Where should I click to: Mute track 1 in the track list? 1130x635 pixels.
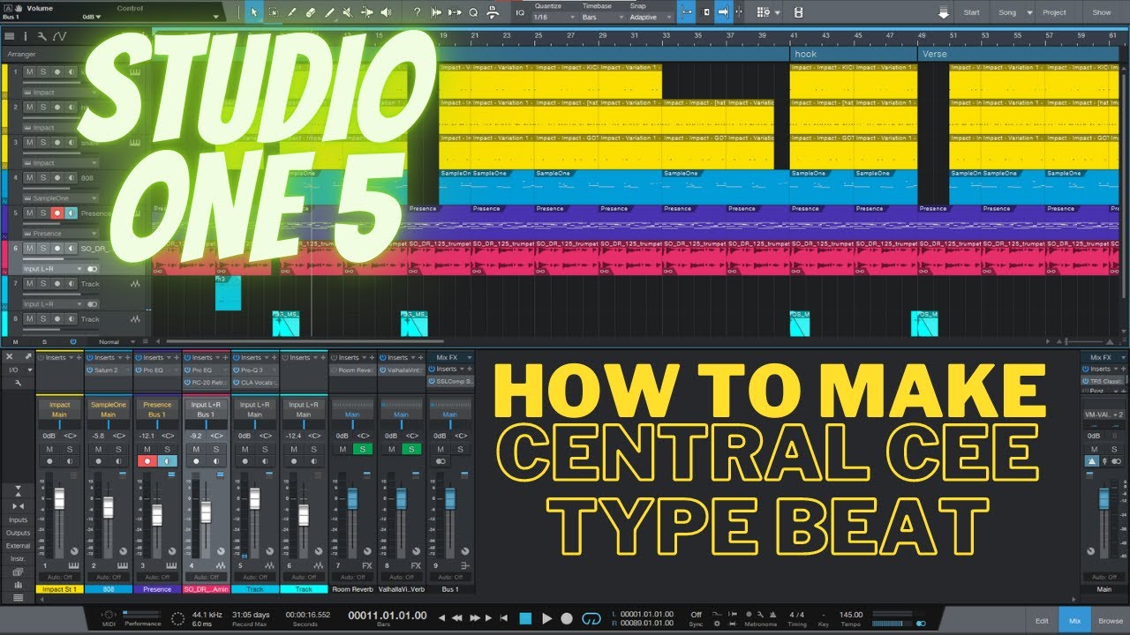(x=29, y=71)
